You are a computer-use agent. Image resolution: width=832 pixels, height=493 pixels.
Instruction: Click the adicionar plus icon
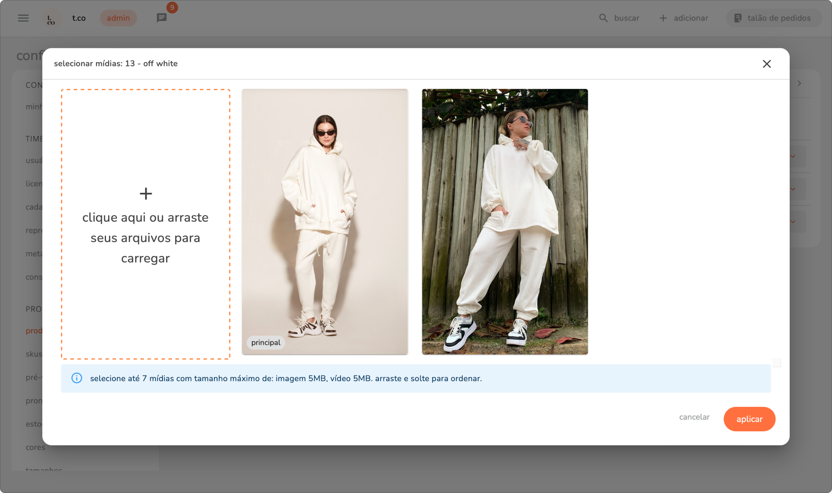point(663,18)
